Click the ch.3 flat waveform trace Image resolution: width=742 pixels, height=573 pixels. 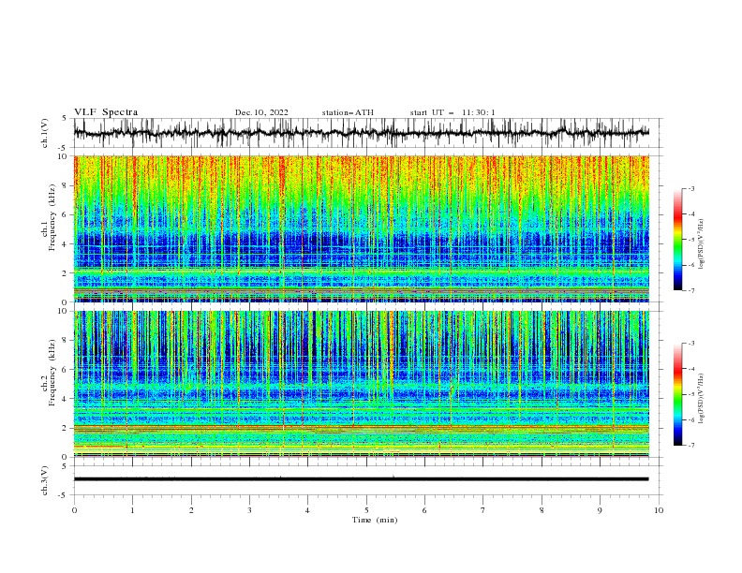362,479
